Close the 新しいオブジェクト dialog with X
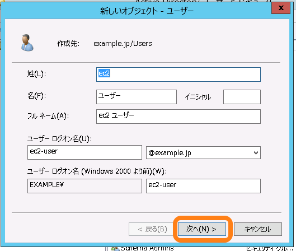The width and height of the screenshot is (296, 251). click(x=281, y=8)
